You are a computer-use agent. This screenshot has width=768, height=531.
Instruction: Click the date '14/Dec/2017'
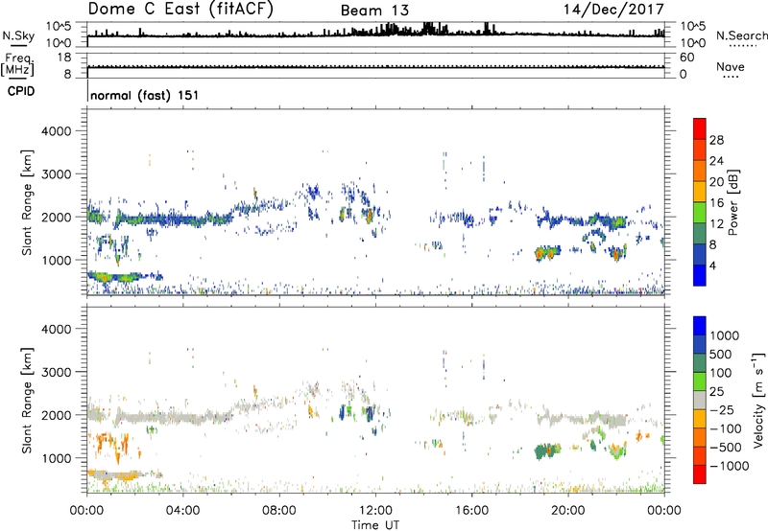(613, 9)
